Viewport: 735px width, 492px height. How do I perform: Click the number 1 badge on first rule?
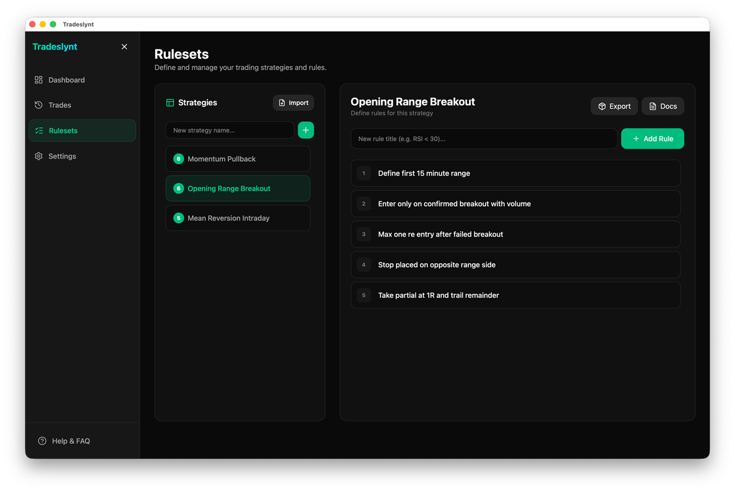pos(364,173)
